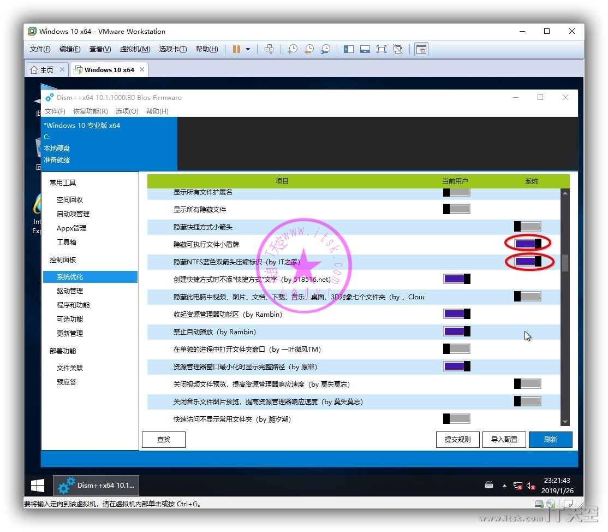The height and width of the screenshot is (532, 608).
Task: Click the 导入配置 button
Action: click(x=504, y=440)
